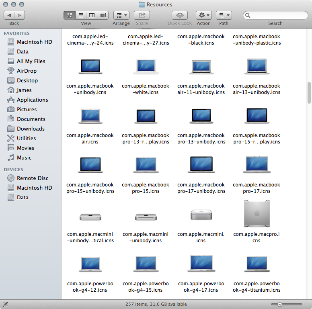Select the com.apple.macpro.icns tower icon
This screenshot has height=309, width=312.
(x=257, y=213)
